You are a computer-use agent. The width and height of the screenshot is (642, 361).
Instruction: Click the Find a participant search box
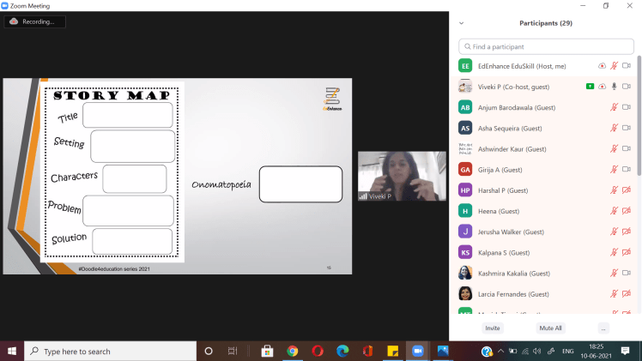[x=546, y=46]
